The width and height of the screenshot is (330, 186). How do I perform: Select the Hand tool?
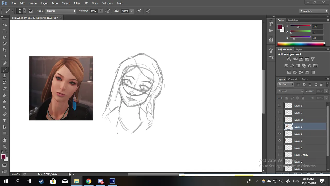point(5,140)
